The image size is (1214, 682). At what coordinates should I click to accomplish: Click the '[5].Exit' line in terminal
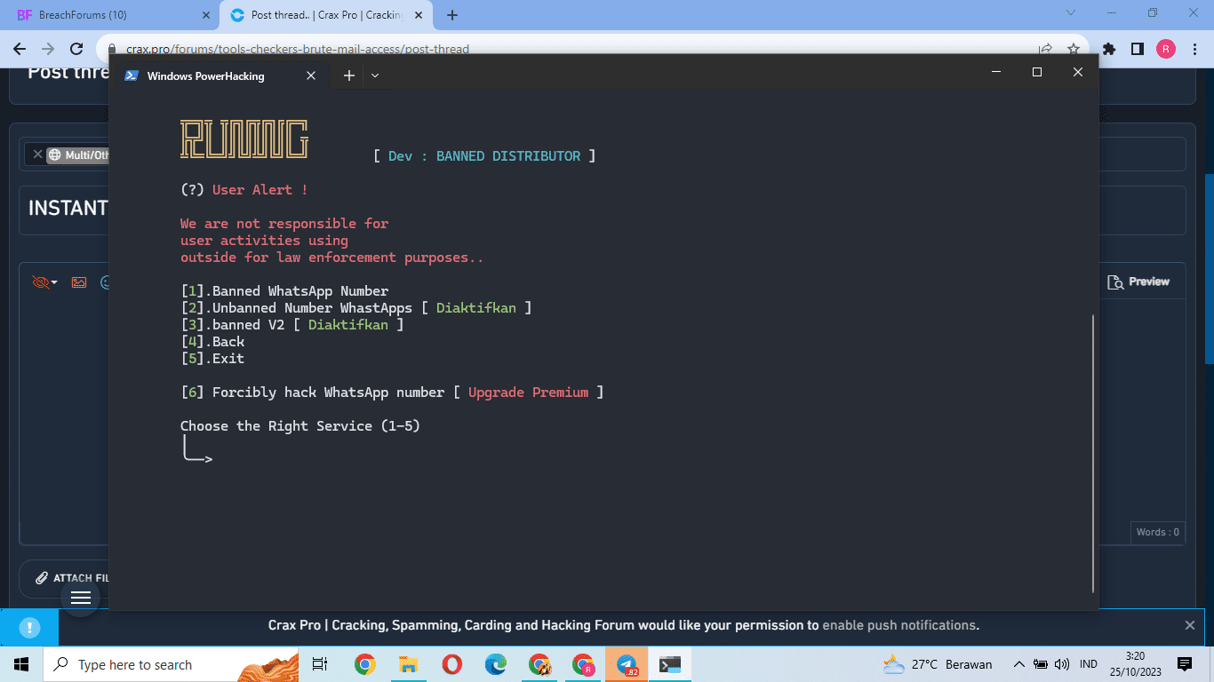(212, 359)
